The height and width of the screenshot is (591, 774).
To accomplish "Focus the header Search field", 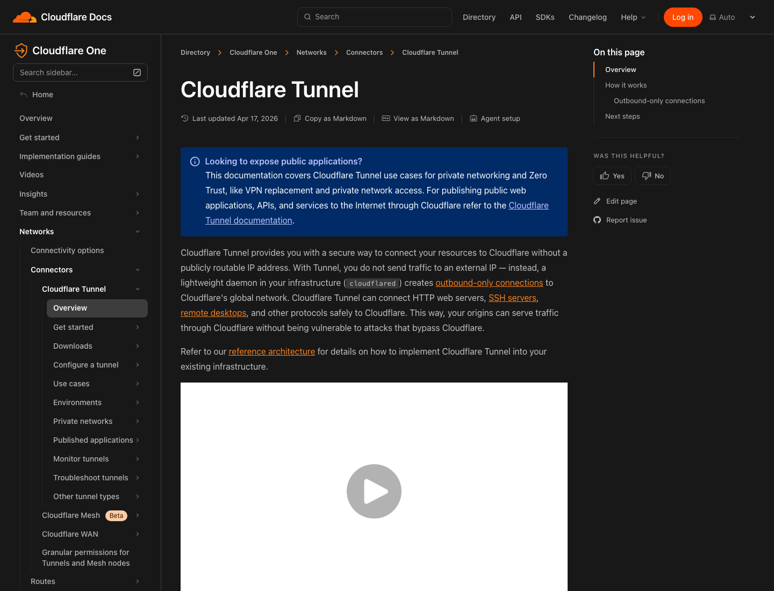I will click(375, 17).
